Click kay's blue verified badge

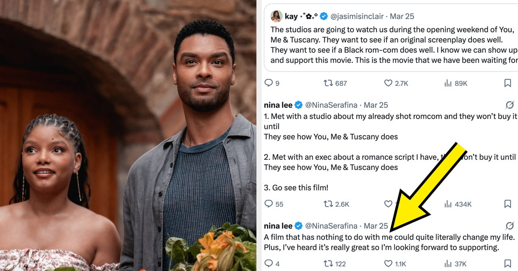click(324, 16)
